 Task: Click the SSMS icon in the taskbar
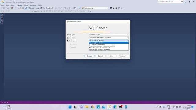pos(109,107)
